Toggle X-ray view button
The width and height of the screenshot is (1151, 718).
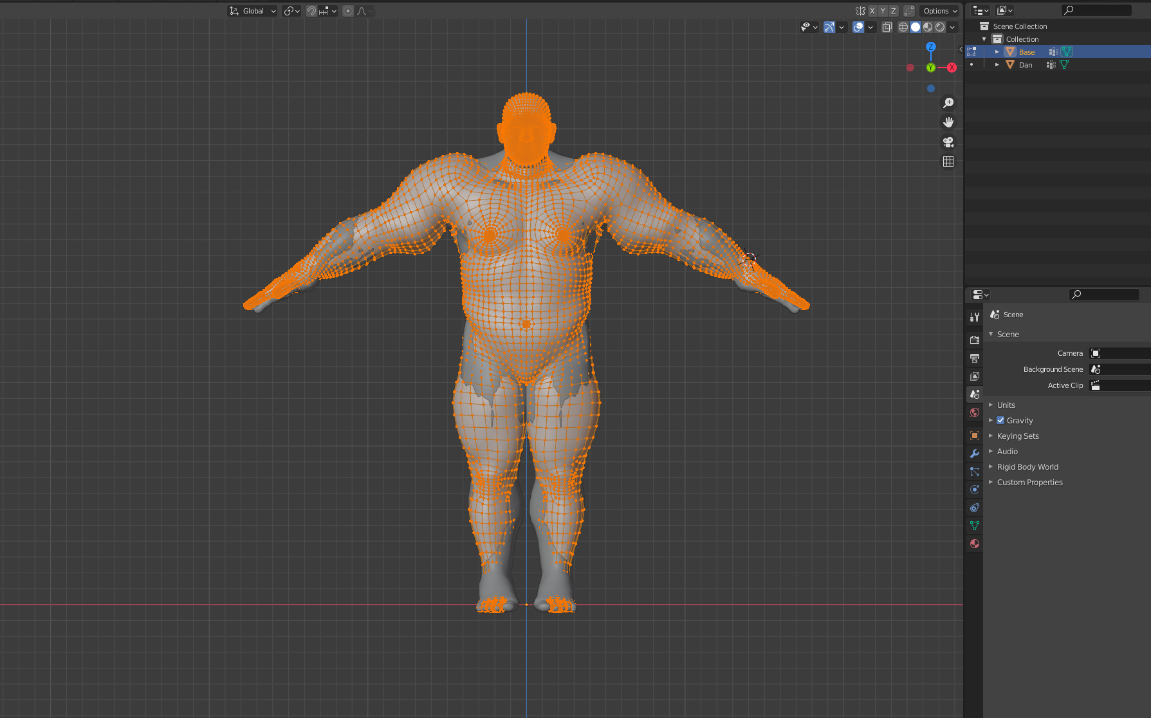tap(887, 27)
